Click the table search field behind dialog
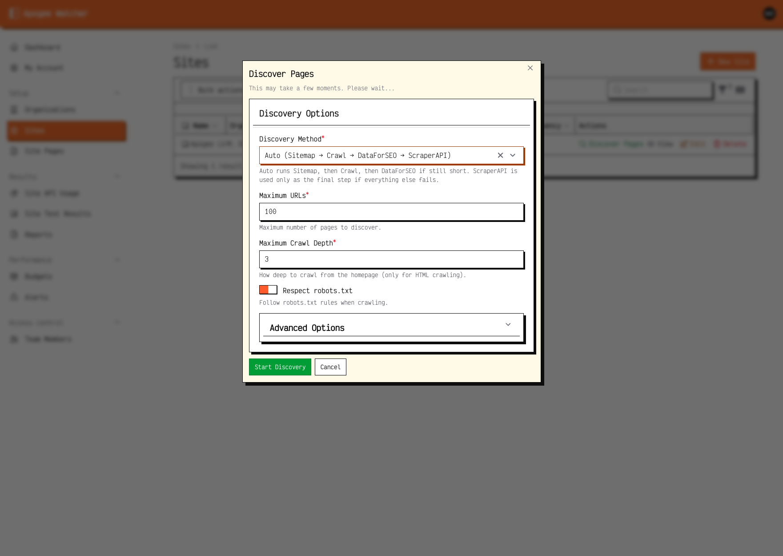This screenshot has height=556, width=783. tap(660, 90)
